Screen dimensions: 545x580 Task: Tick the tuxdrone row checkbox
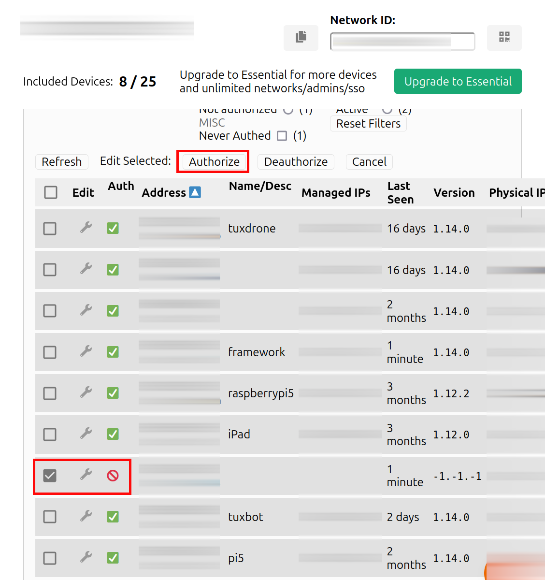50,228
